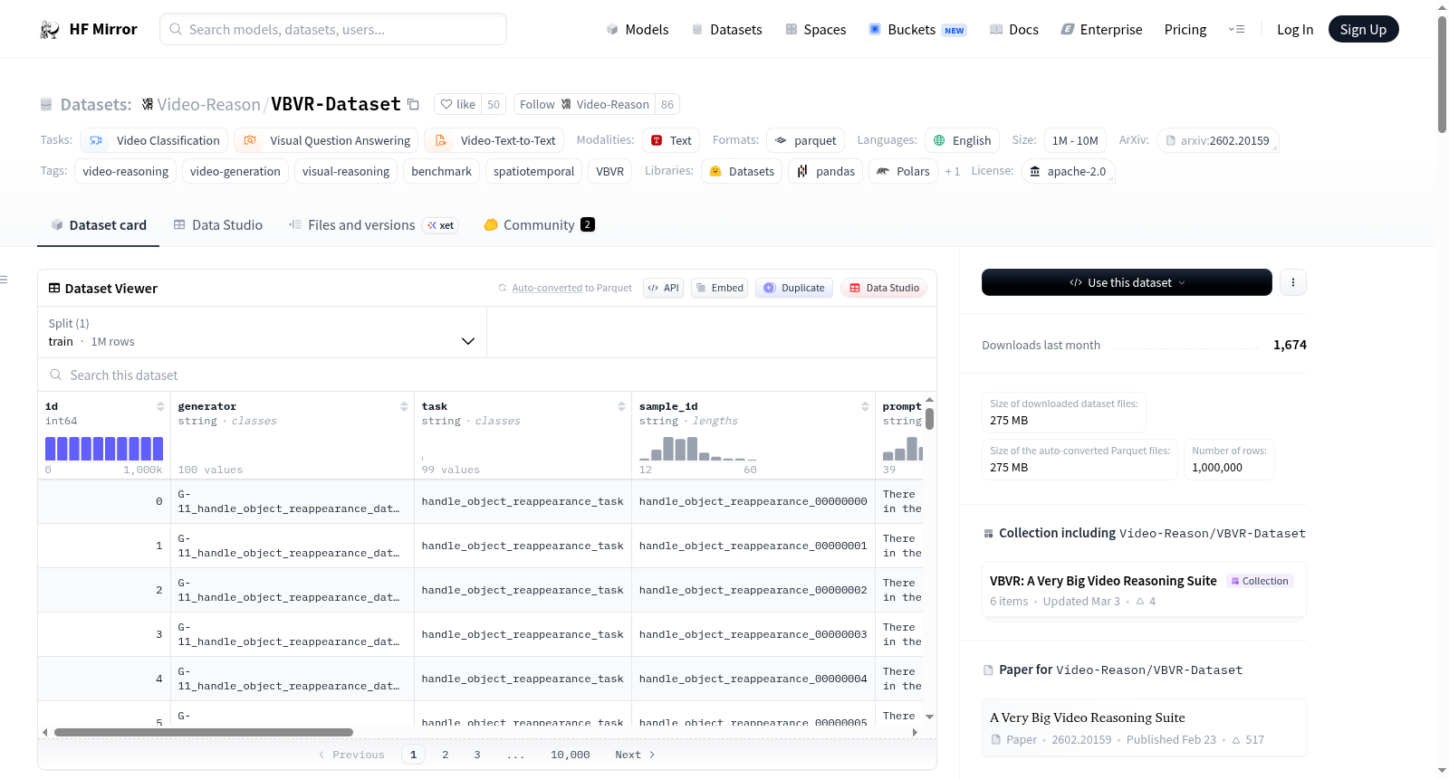
Task: Click the Duplicate button
Action: pos(793,288)
